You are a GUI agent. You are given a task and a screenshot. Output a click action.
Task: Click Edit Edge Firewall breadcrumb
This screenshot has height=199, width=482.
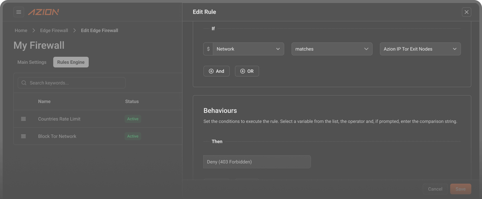tap(99, 30)
